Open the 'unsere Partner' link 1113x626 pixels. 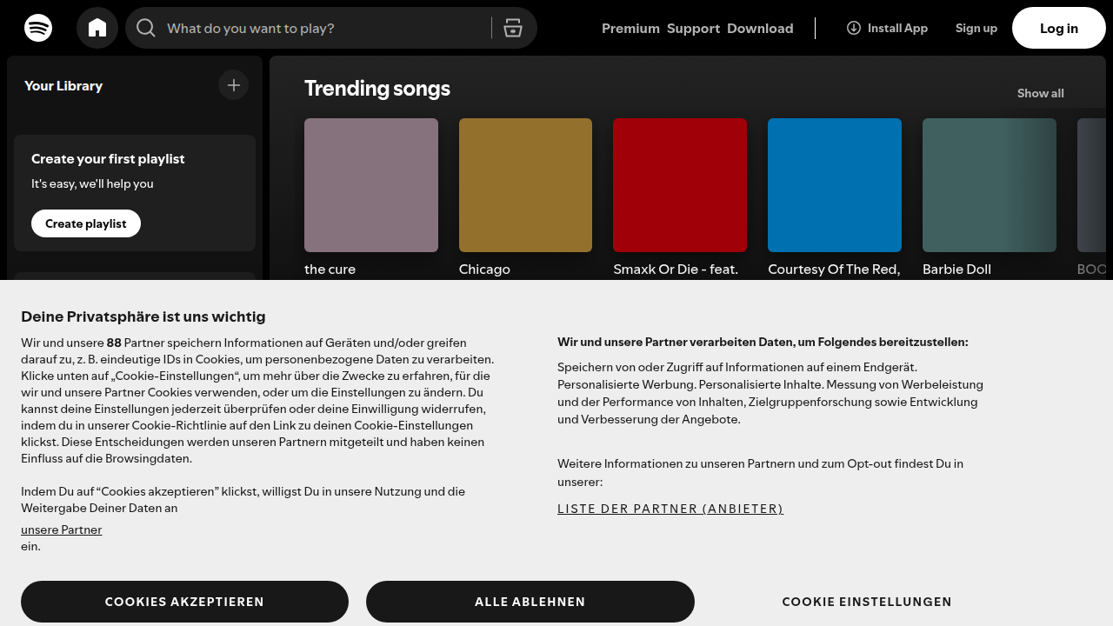62,529
